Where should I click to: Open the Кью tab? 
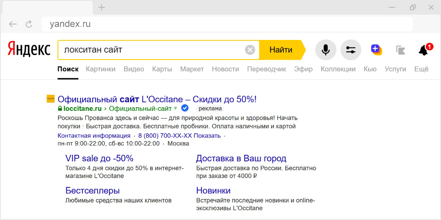(370, 69)
